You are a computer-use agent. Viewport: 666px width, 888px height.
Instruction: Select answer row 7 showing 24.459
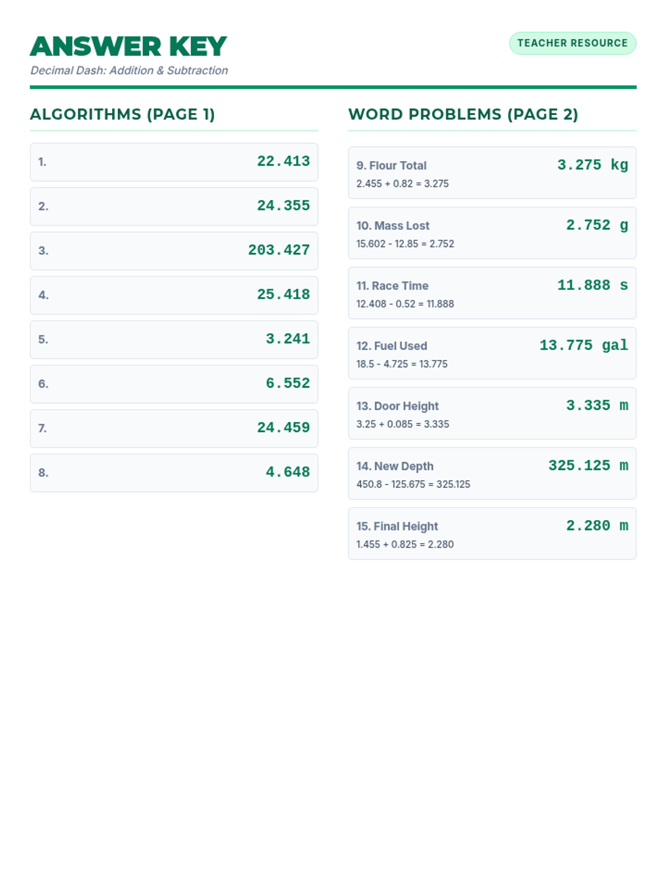pos(174,428)
